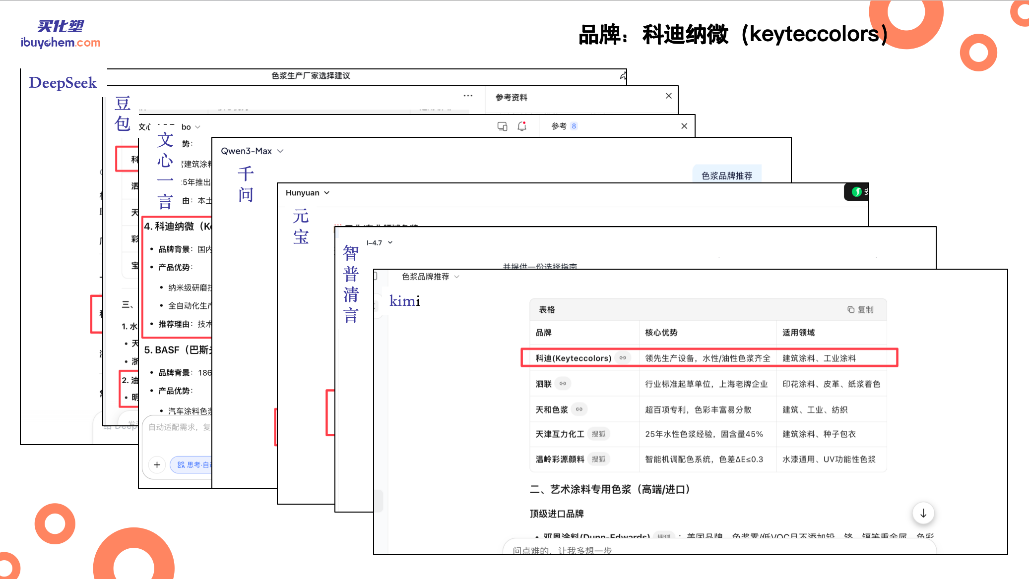Click the notification bell with red dot
This screenshot has width=1029, height=579.
(x=521, y=126)
